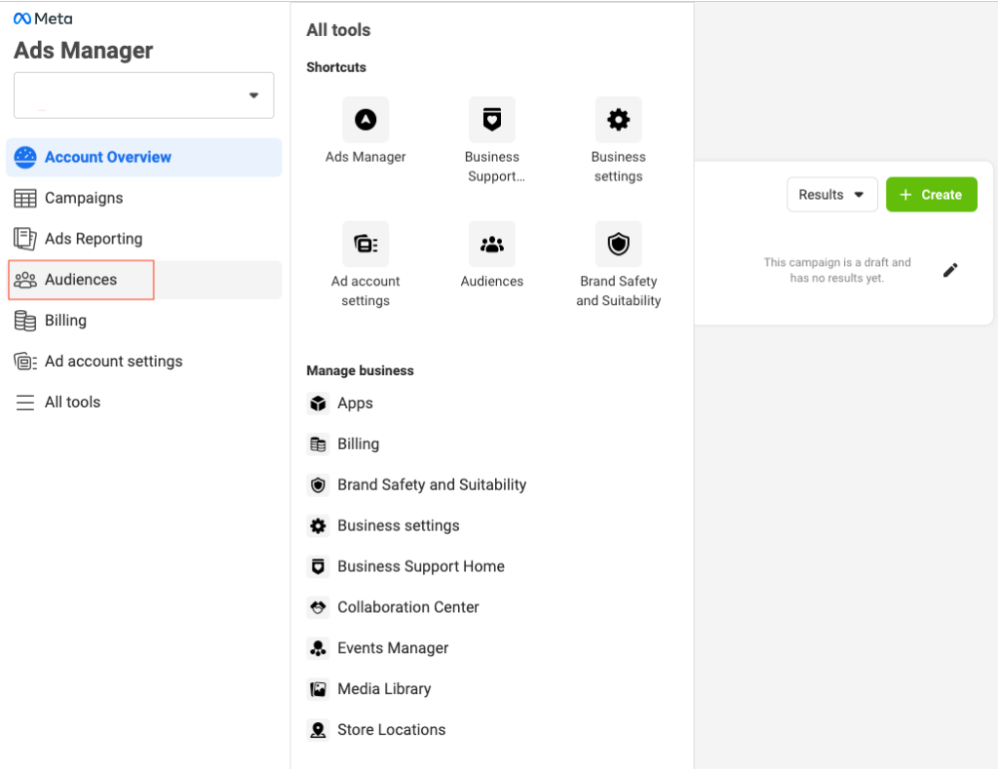Open the Results dropdown

tap(831, 194)
